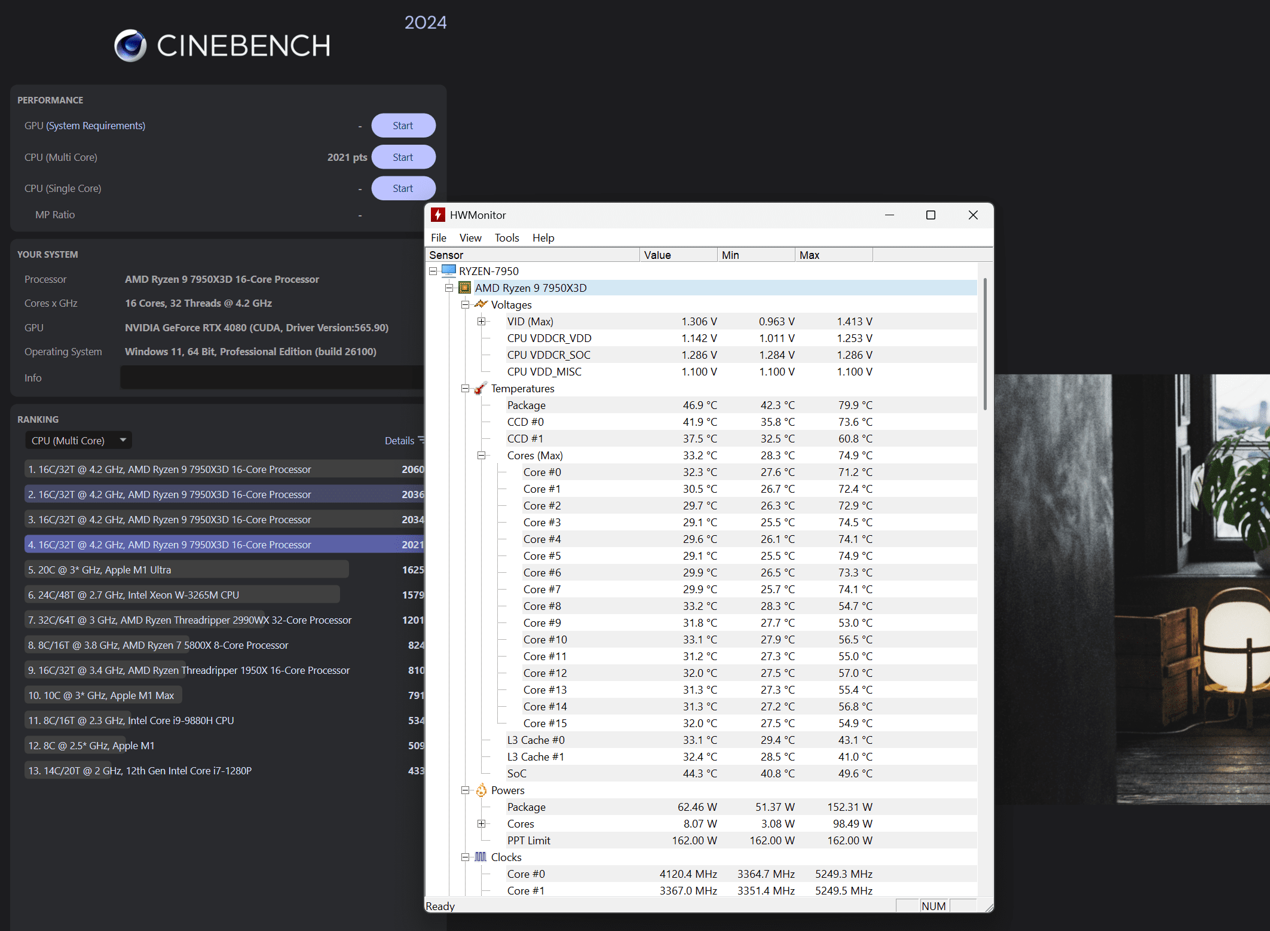Image resolution: width=1270 pixels, height=931 pixels.
Task: Open the Help menu in HWMonitor
Action: (x=543, y=237)
